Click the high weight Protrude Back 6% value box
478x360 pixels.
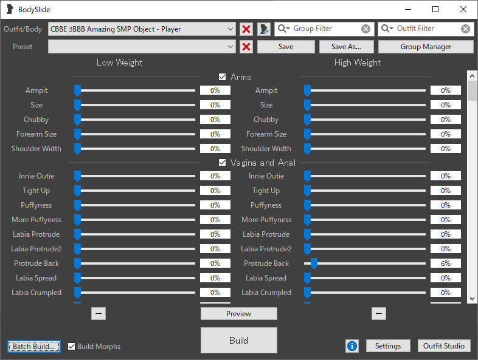click(x=445, y=263)
